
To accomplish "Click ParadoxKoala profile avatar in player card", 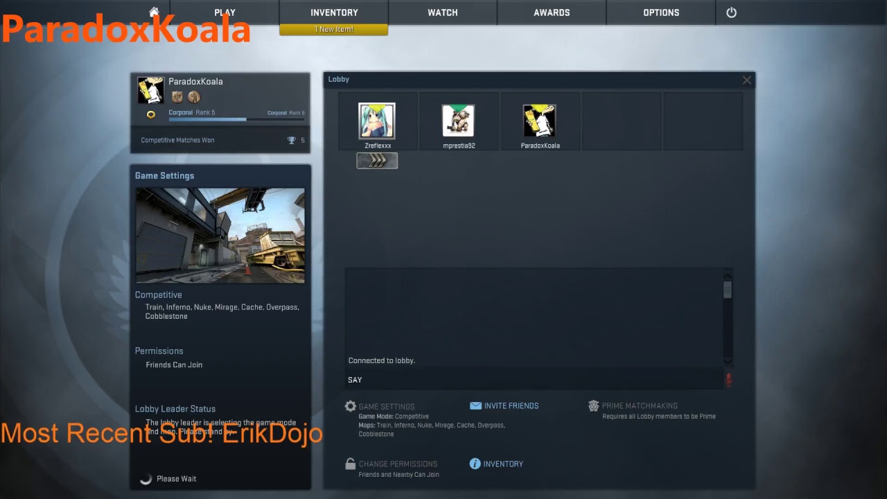I will tap(150, 91).
